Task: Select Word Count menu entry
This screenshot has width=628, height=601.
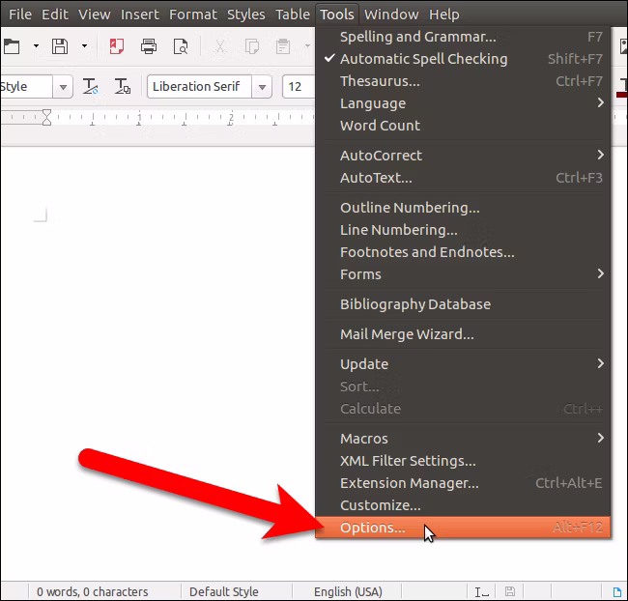Action: pos(463,126)
